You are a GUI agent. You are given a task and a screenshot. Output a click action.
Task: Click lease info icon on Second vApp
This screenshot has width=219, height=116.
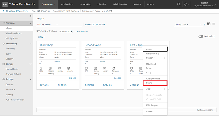[116, 52]
